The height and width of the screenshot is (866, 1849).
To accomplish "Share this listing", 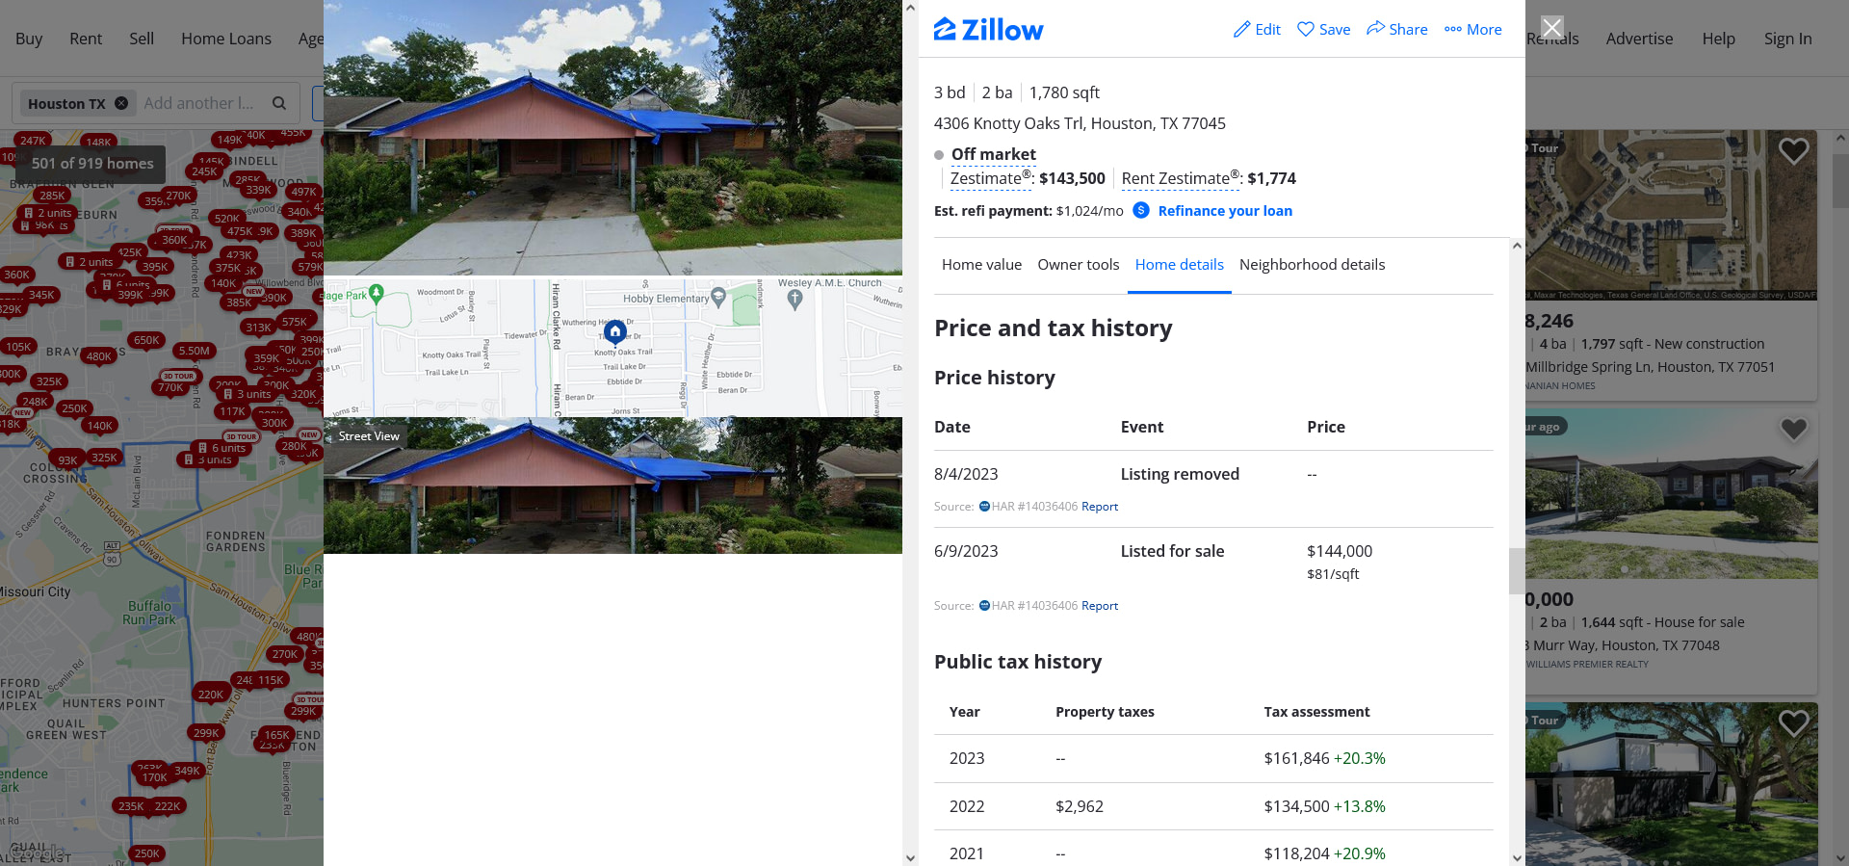I will tap(1396, 30).
